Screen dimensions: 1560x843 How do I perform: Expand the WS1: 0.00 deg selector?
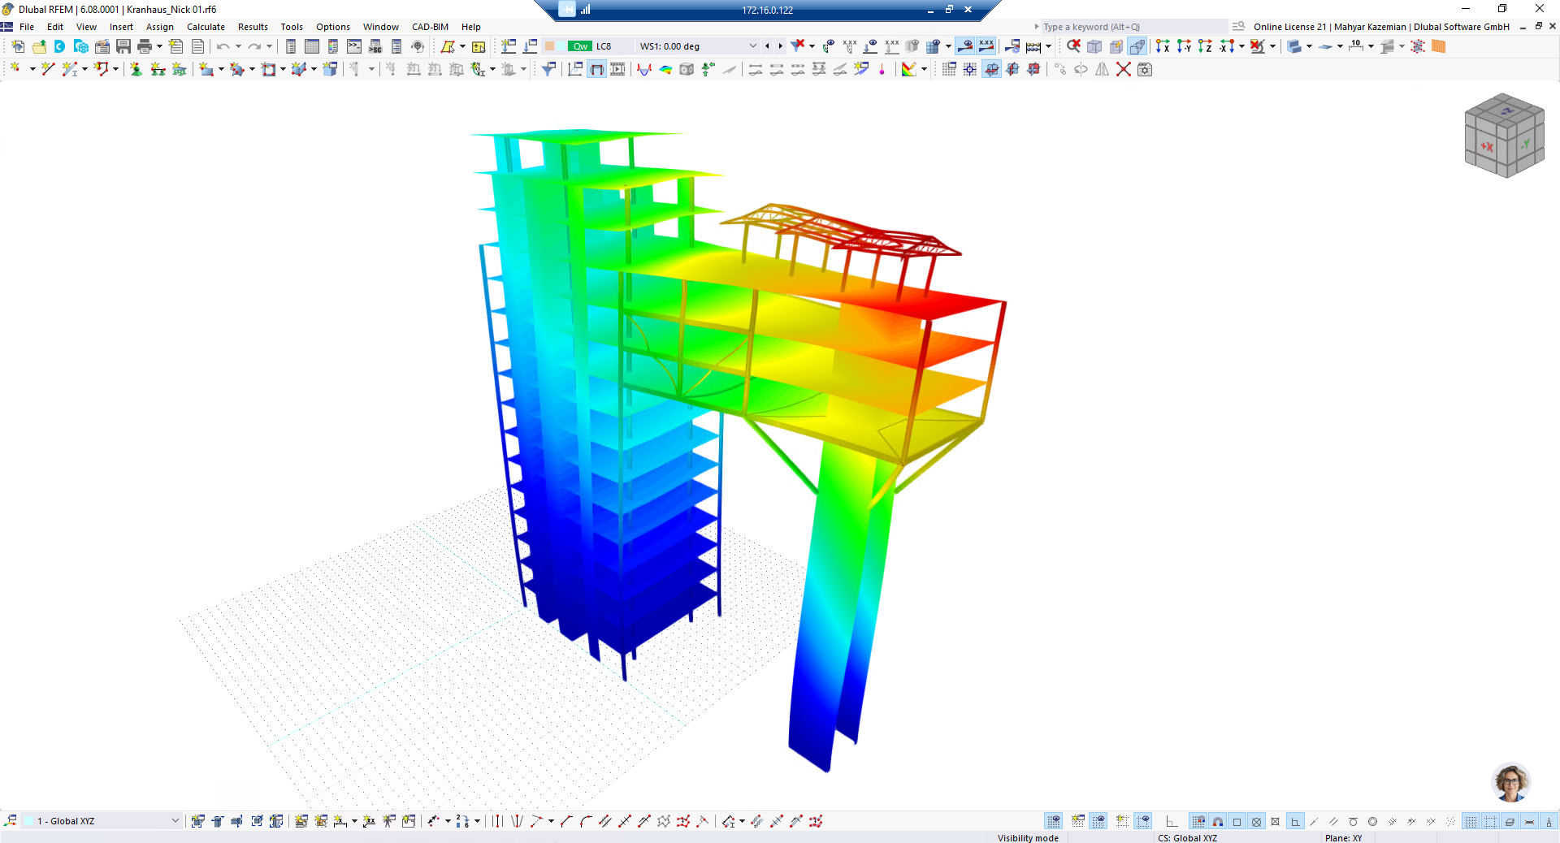click(753, 46)
